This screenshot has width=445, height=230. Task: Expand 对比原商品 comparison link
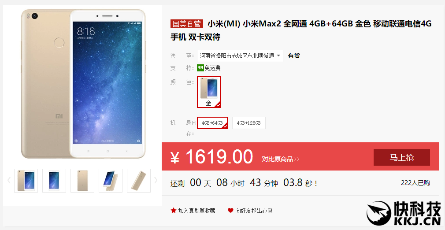click(280, 159)
